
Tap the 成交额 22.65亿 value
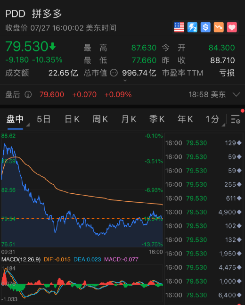[x=63, y=73]
